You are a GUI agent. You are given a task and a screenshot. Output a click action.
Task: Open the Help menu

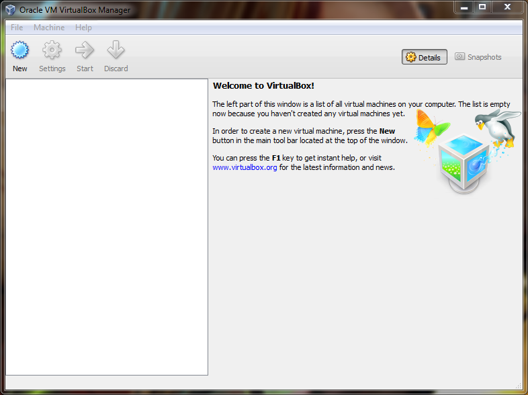coord(83,28)
